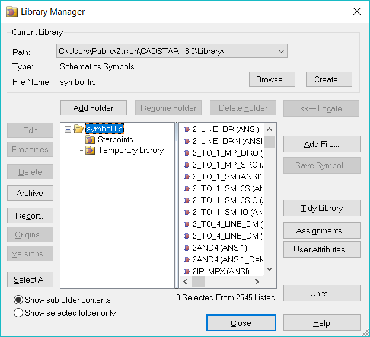Click the symbol icon beside 2AND4 (ANSI1_DeM
370x337 pixels.
click(187, 259)
